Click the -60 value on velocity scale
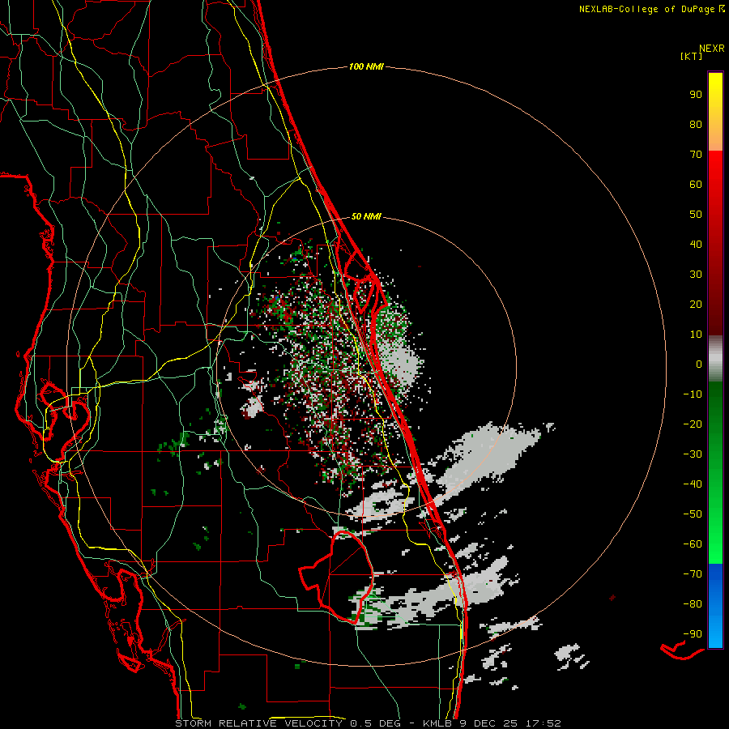729x729 pixels. tap(693, 544)
